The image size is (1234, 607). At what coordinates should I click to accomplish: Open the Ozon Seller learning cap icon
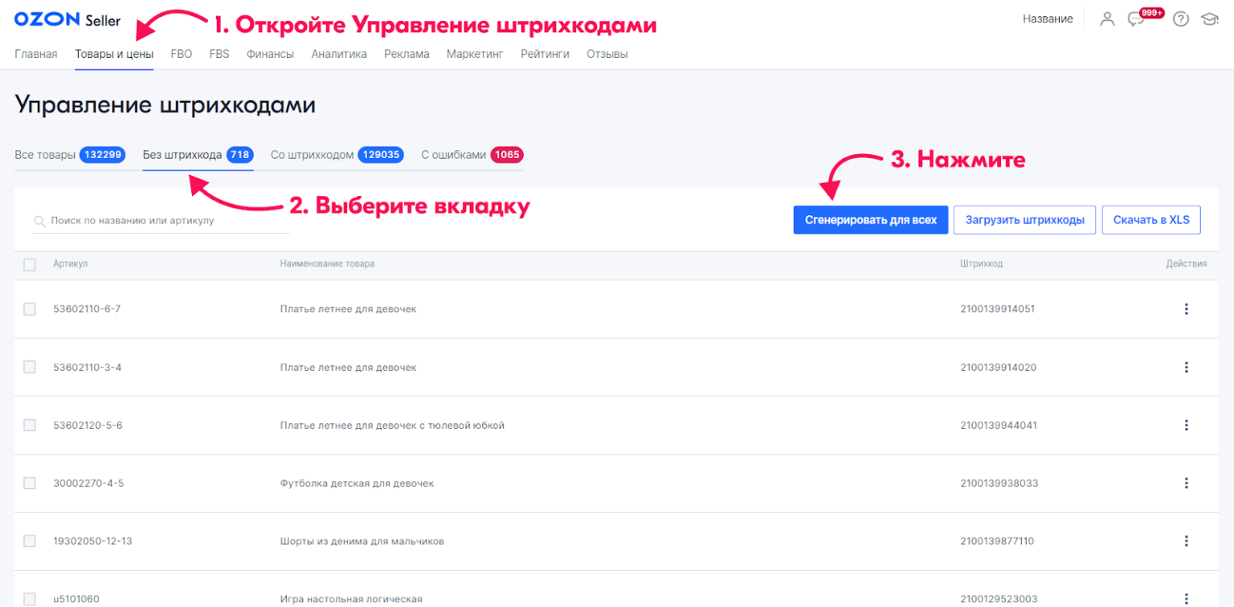(x=1213, y=18)
